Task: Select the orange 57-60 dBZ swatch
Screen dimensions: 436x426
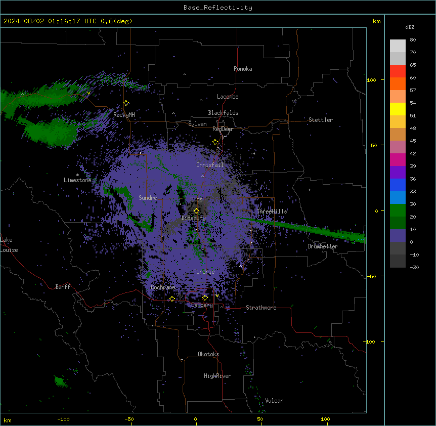Action: pyautogui.click(x=398, y=84)
